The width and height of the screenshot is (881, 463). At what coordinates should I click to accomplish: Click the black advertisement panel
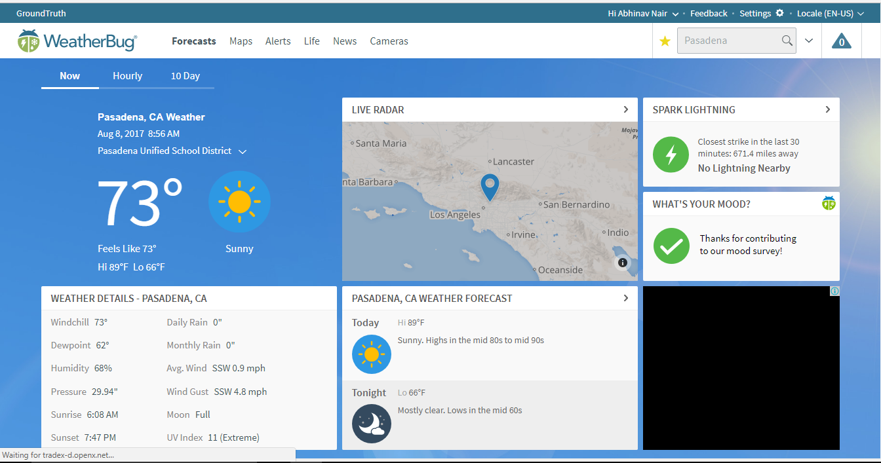coord(741,368)
